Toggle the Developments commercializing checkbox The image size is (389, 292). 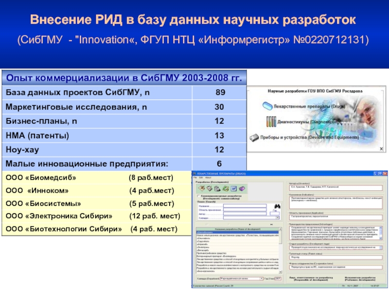[198, 196]
